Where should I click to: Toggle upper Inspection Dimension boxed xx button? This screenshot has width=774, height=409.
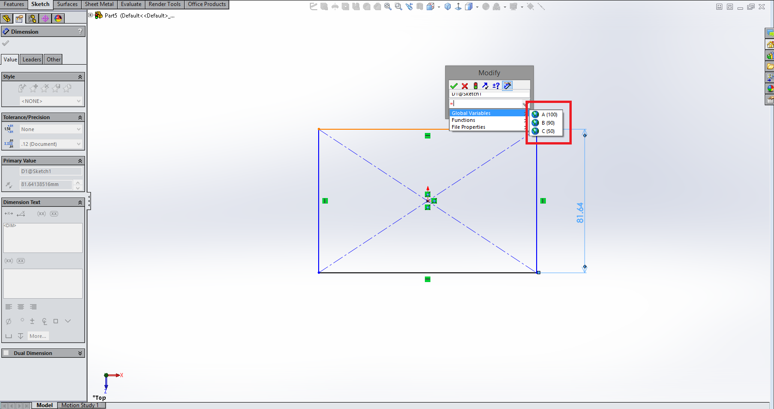(x=54, y=214)
